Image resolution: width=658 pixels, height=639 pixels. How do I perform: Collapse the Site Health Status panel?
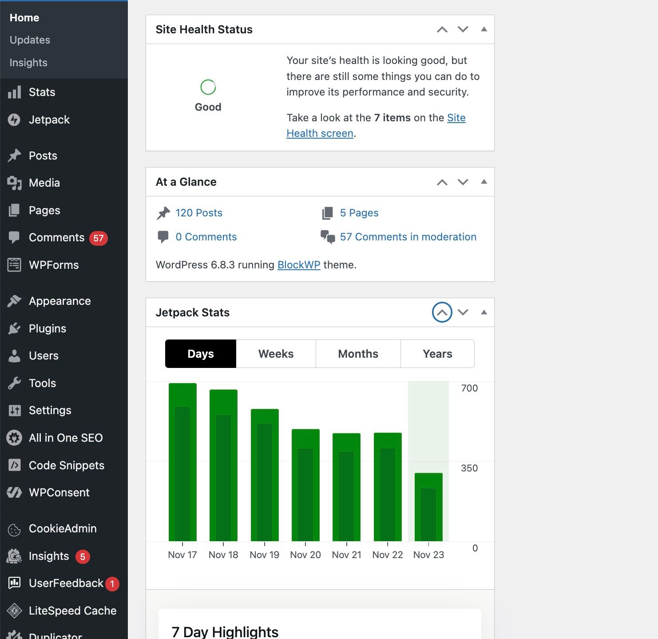click(x=484, y=29)
